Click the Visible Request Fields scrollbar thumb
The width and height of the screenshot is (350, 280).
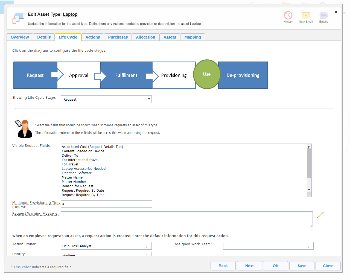309,163
